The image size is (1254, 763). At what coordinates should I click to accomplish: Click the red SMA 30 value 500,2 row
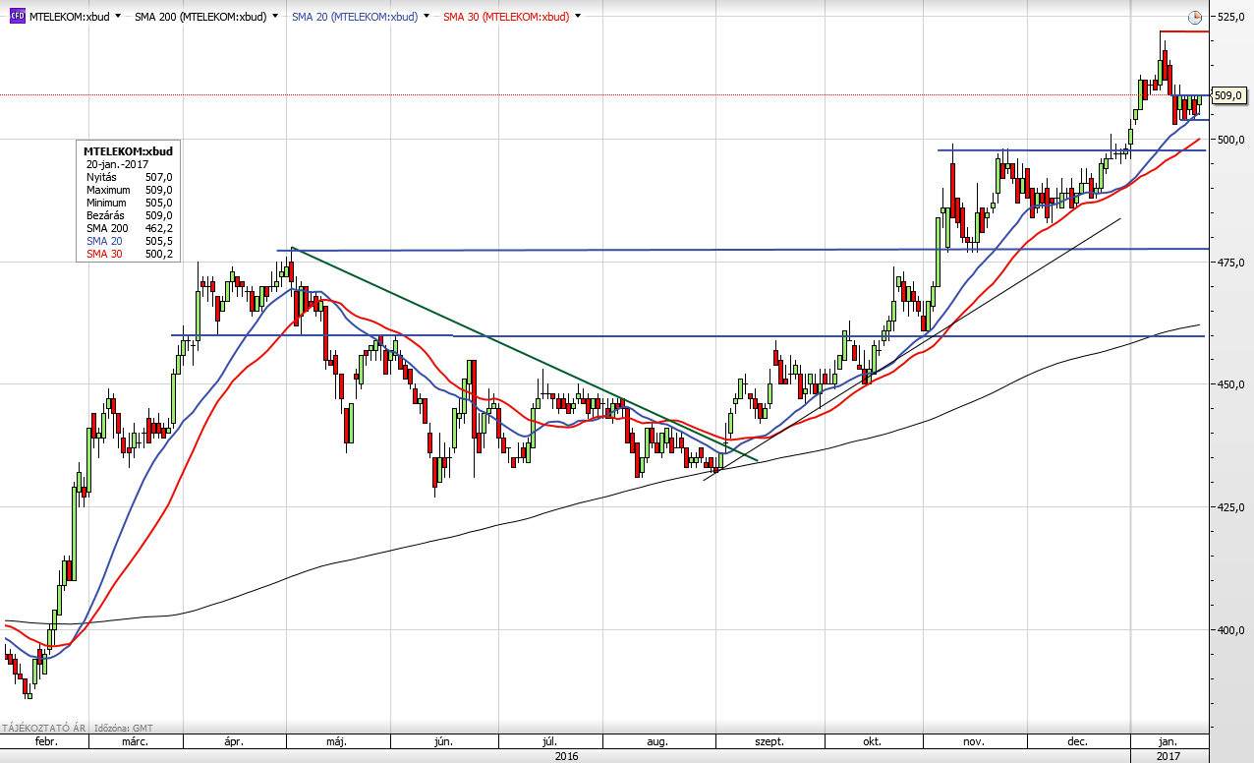tap(129, 254)
